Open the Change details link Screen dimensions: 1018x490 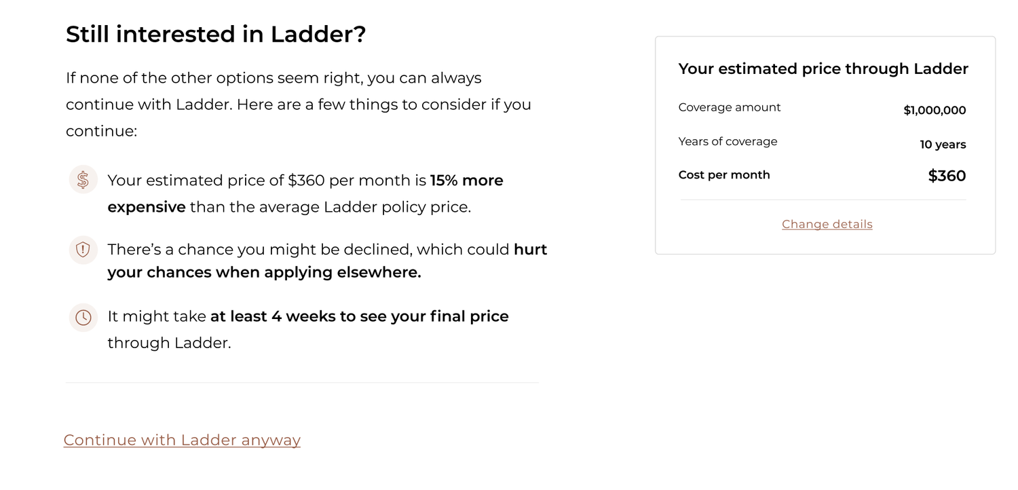pyautogui.click(x=827, y=224)
